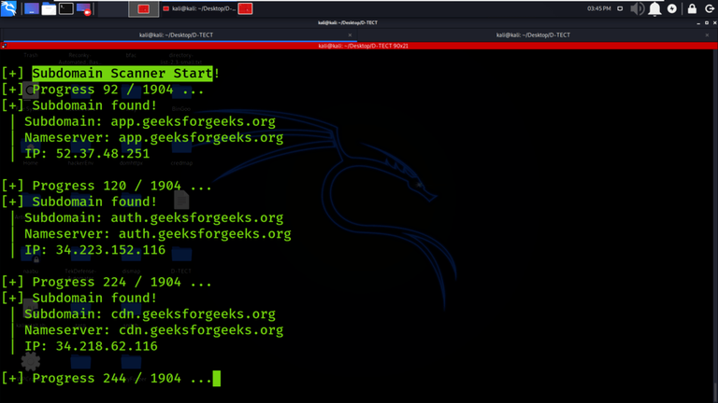
Task: Click 'Subdomain: auth.geeksforgeeks.org' line
Action: click(x=154, y=218)
